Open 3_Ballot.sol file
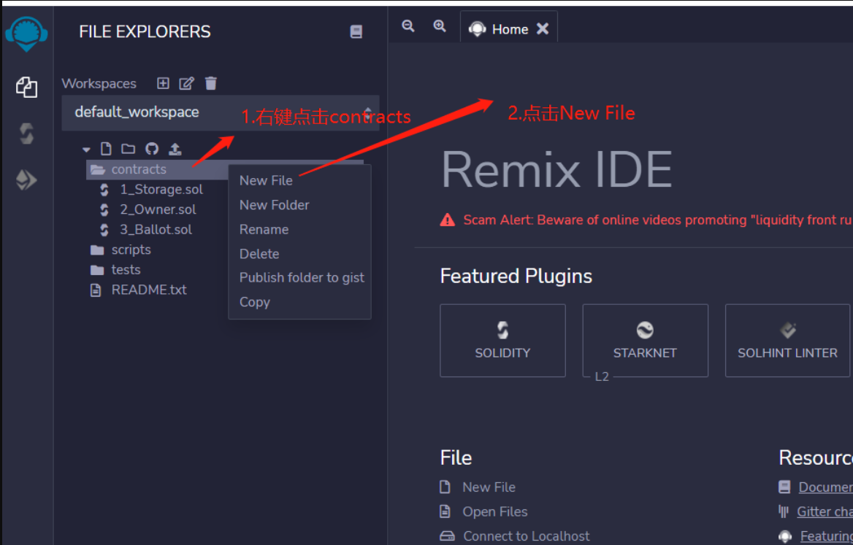 156,230
